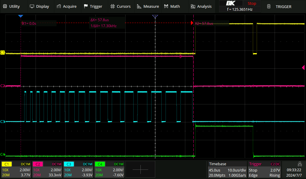This screenshot has width=306, height=179.
Task: Click the Utility gear icon
Action: click(5, 7)
